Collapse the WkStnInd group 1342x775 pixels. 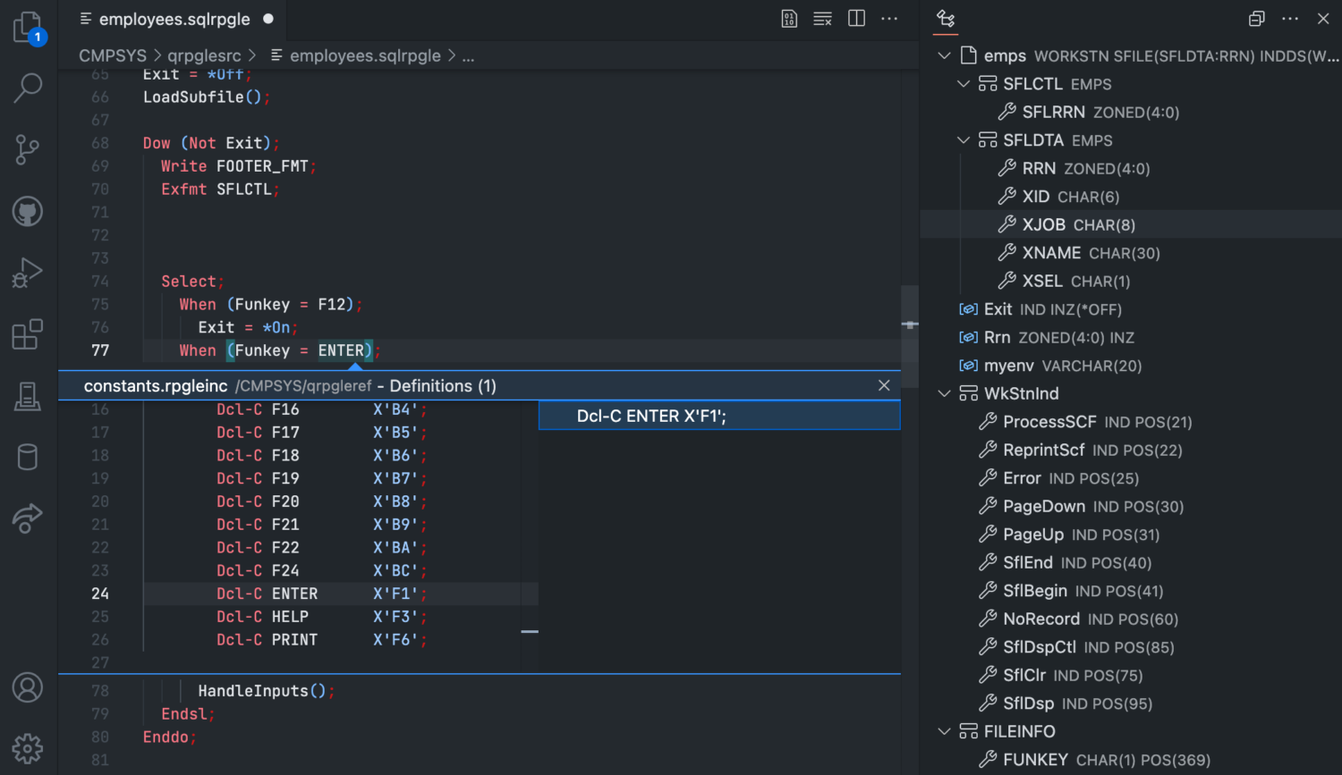[x=944, y=392]
